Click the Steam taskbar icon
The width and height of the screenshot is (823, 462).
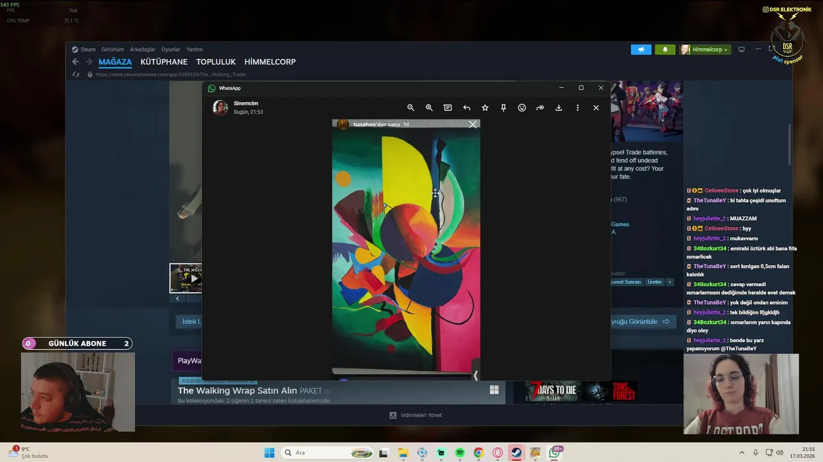(516, 452)
